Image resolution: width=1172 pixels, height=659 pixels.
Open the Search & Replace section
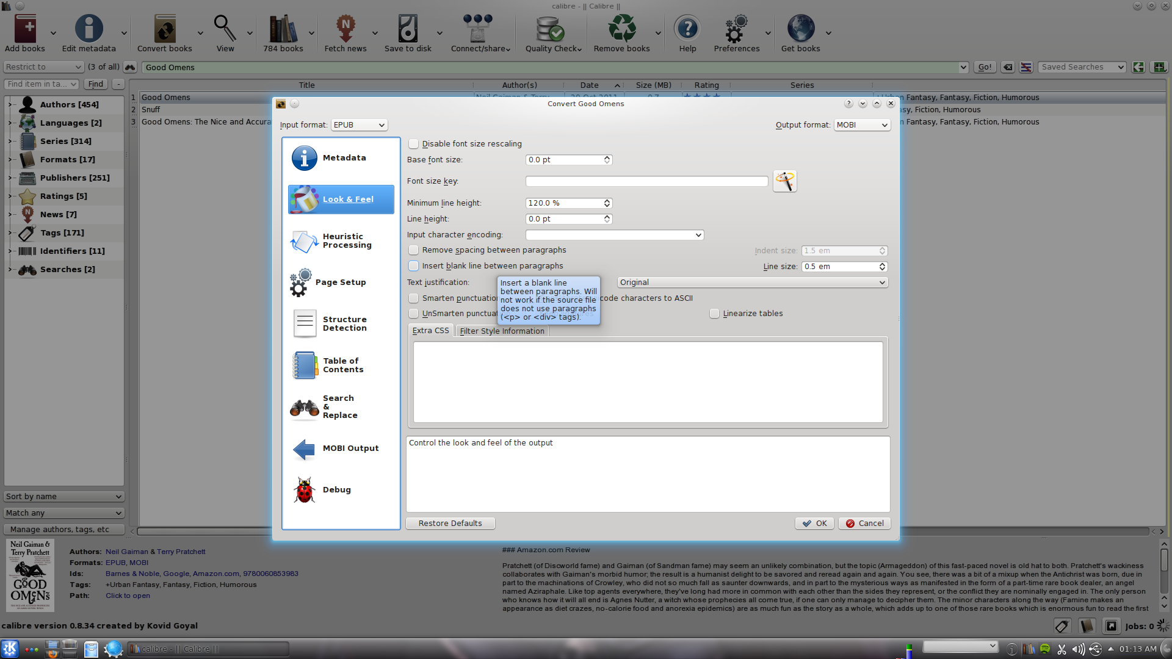(341, 407)
